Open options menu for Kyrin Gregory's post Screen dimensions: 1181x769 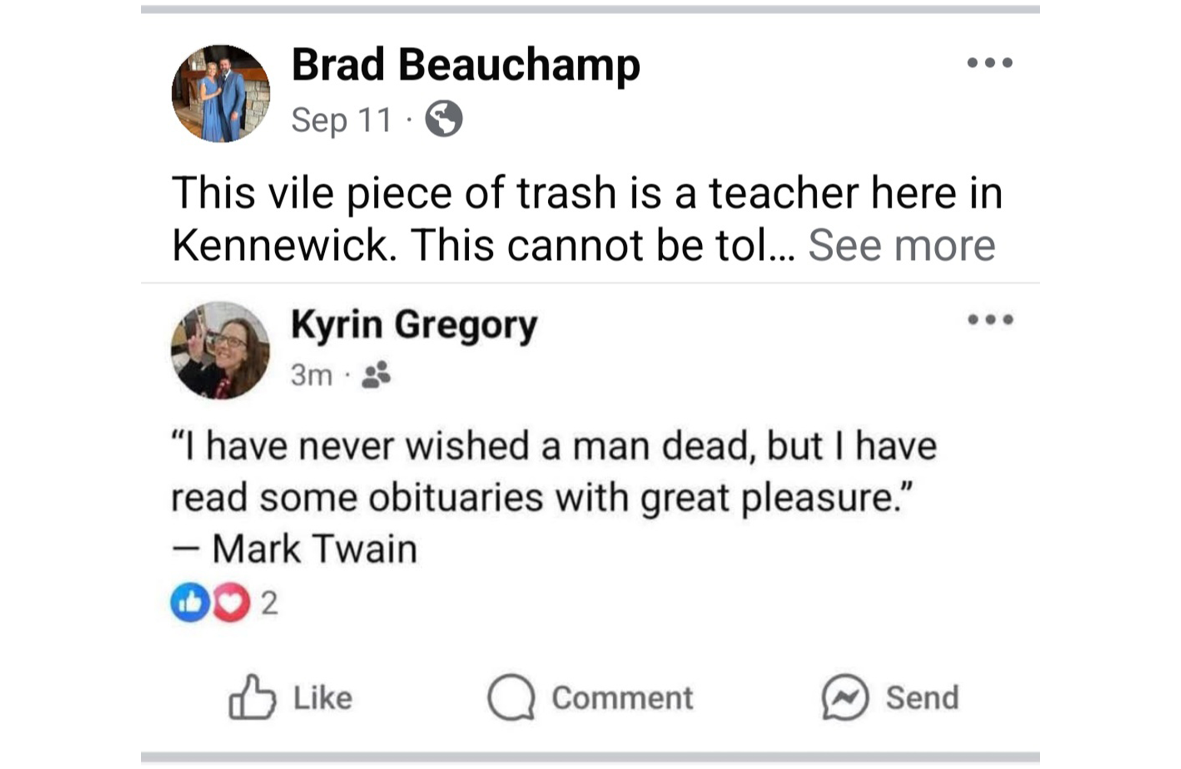(990, 319)
